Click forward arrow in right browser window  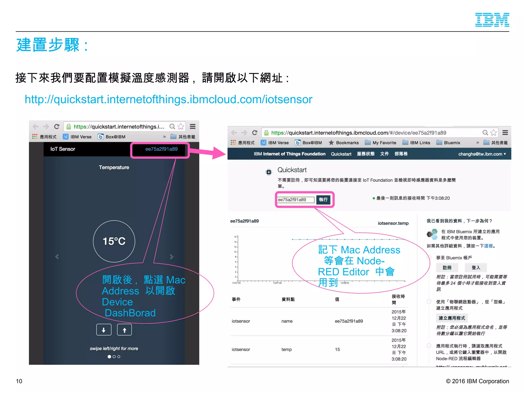(x=244, y=133)
